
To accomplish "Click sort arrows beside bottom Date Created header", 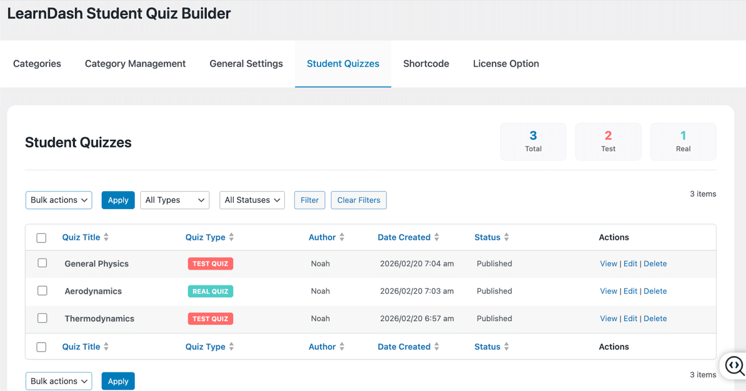I will pos(436,347).
